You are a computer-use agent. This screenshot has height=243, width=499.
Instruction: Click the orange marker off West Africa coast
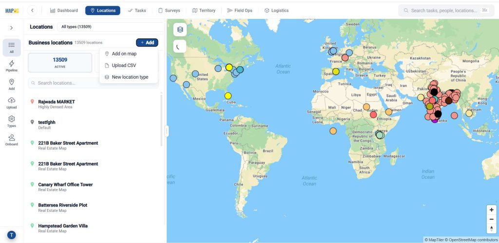(x=333, y=131)
